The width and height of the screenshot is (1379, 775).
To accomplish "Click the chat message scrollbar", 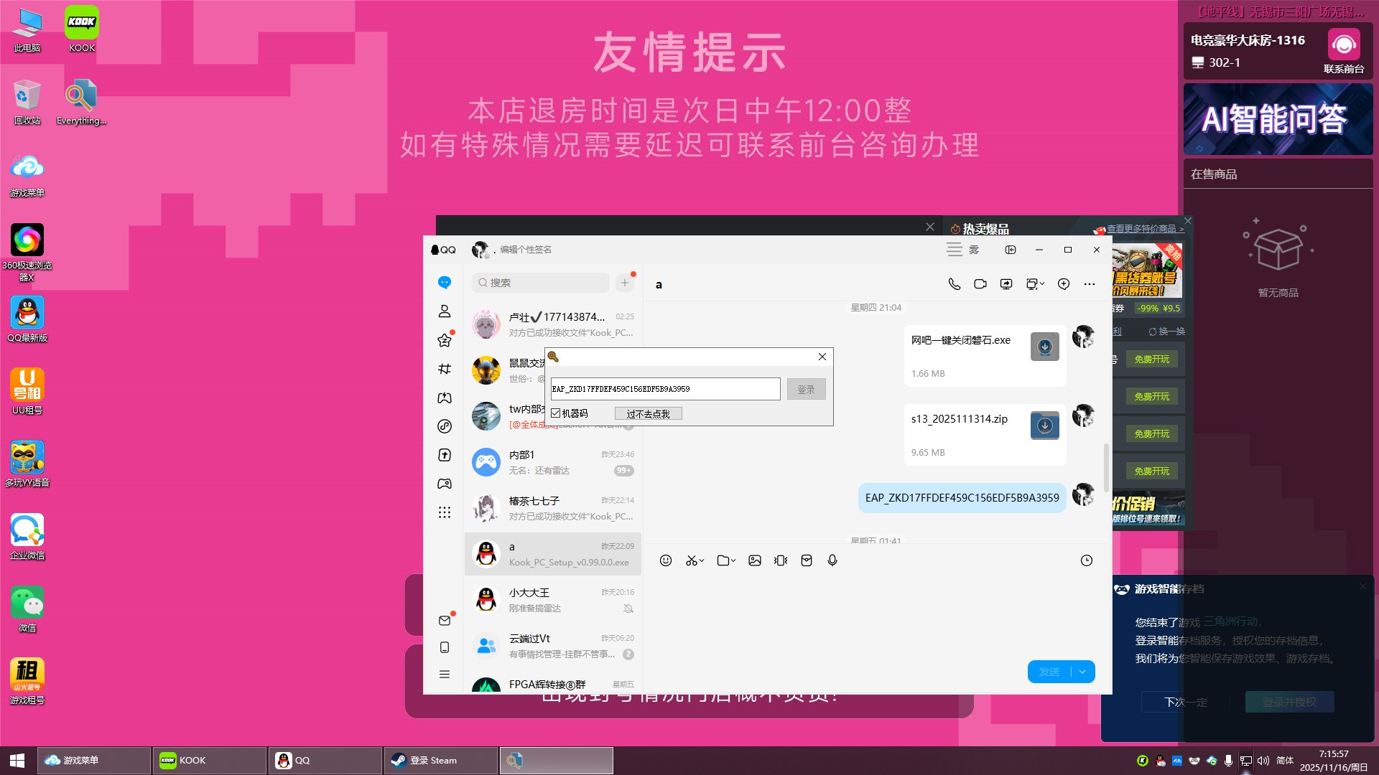I will click(1106, 466).
